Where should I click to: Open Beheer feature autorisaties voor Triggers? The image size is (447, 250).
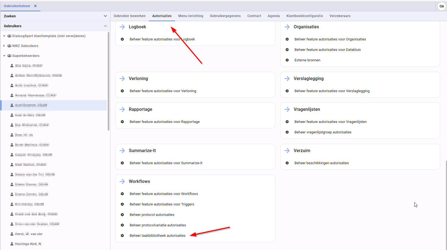tap(162, 204)
